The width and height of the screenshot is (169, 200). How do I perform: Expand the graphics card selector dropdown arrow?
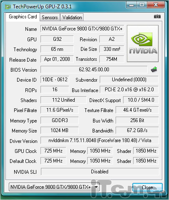tap(96, 187)
